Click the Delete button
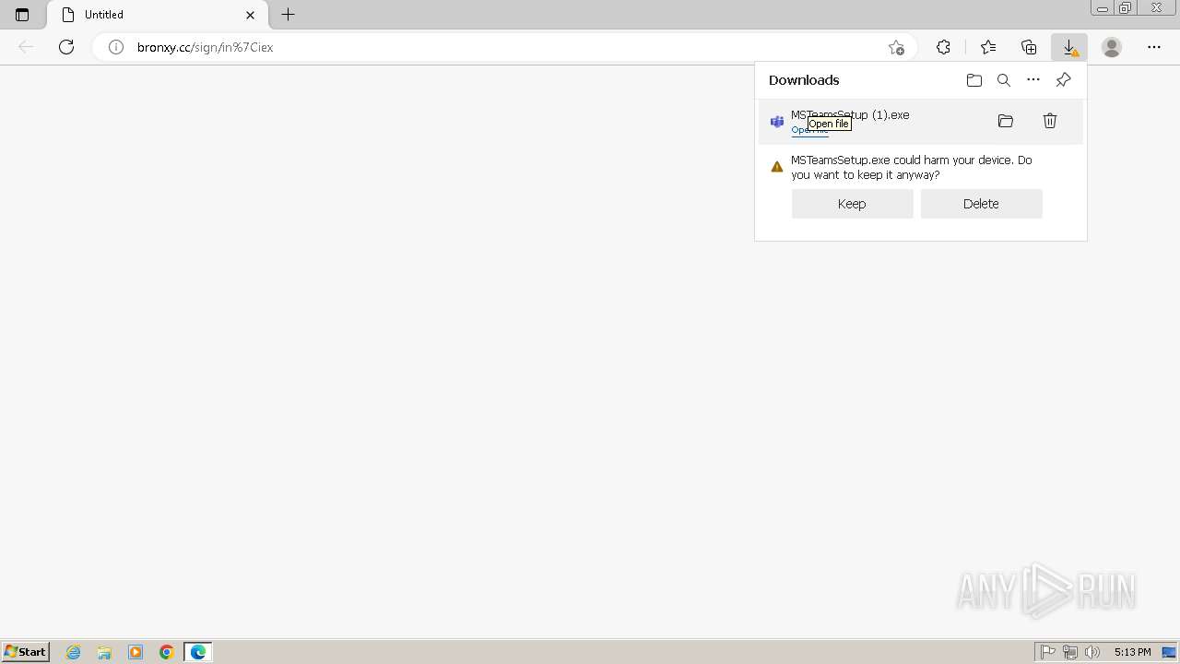The height and width of the screenshot is (664, 1180). point(981,204)
